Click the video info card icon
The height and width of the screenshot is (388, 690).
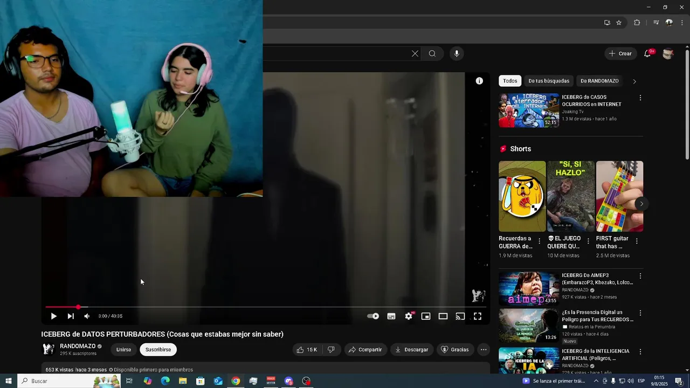click(x=479, y=81)
